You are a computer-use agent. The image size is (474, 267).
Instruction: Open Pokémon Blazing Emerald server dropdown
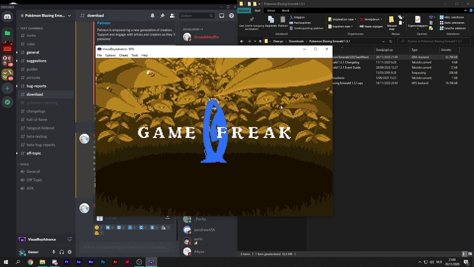(69, 16)
